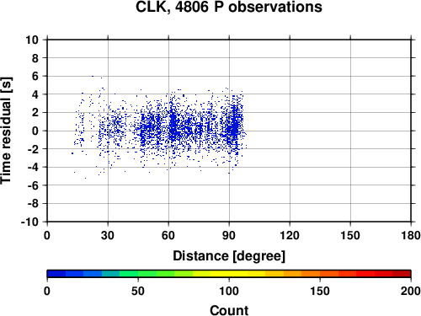
Task: Click the "Count" colorbar label
Action: pyautogui.click(x=229, y=310)
